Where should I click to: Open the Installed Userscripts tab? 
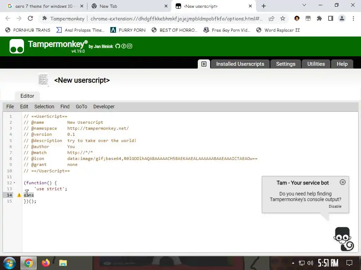(x=240, y=64)
